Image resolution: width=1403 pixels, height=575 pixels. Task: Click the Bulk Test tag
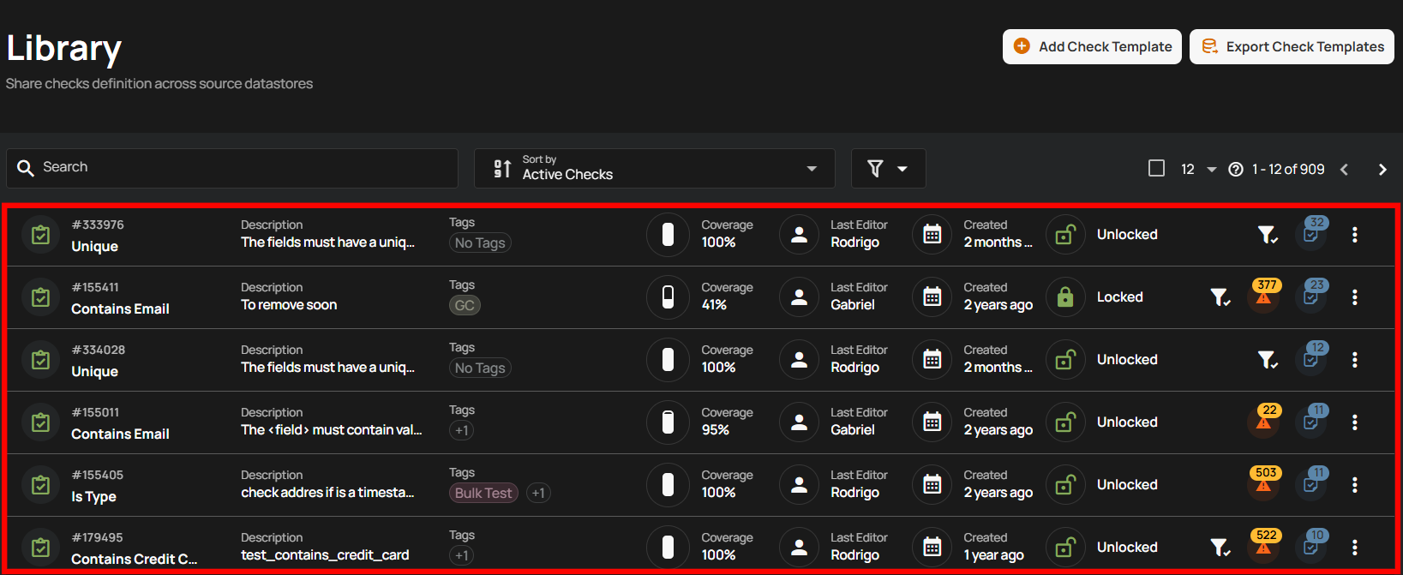click(x=483, y=494)
